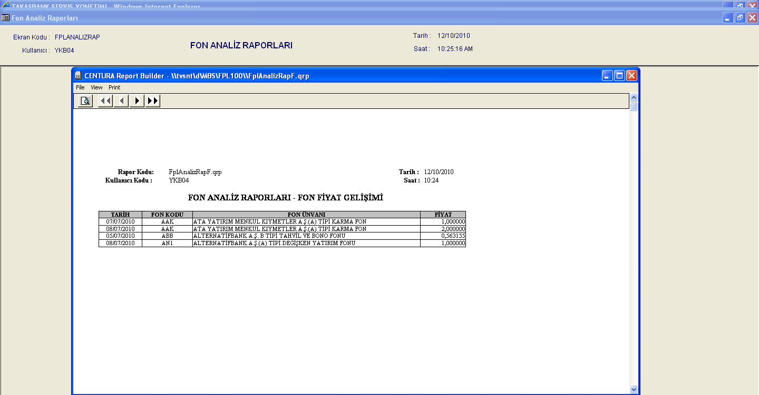
Task: Click the report scrollbar down arrow
Action: (x=634, y=389)
